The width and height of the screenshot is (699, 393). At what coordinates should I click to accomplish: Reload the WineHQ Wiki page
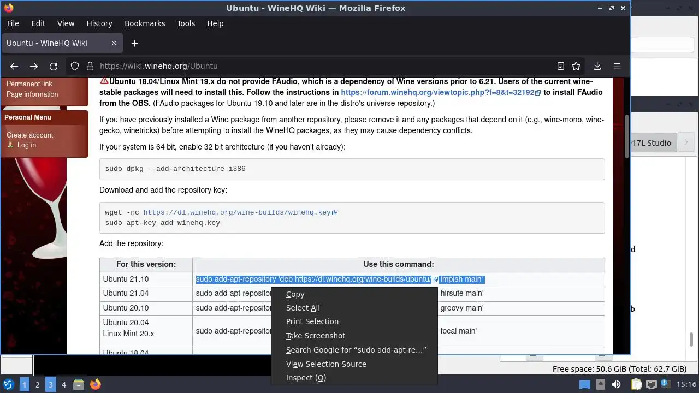tap(54, 66)
